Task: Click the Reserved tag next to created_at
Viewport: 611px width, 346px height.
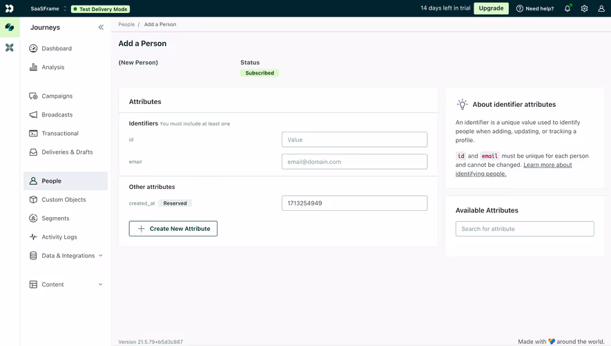Action: pos(175,203)
